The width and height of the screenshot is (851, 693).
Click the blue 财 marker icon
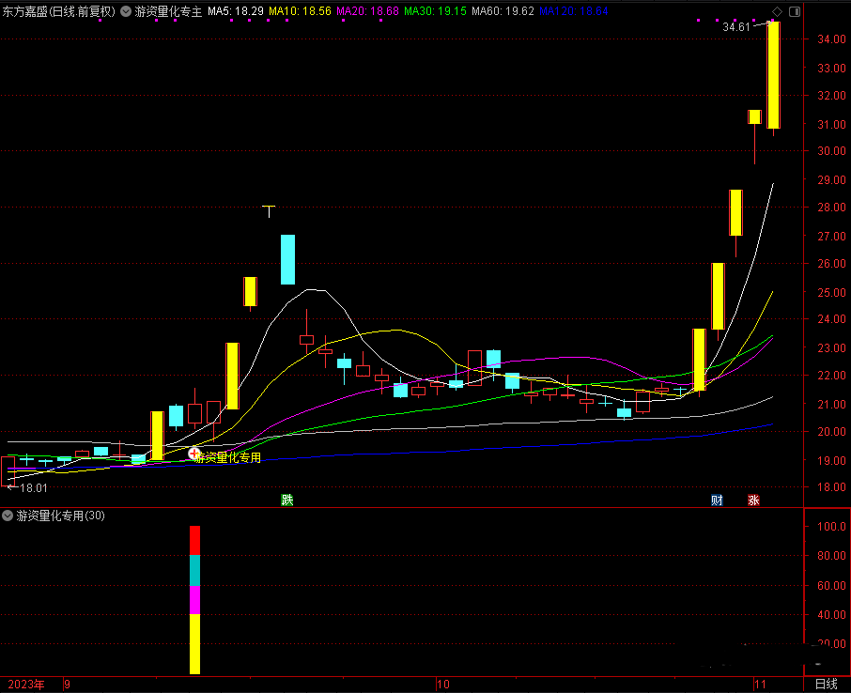pyautogui.click(x=717, y=500)
